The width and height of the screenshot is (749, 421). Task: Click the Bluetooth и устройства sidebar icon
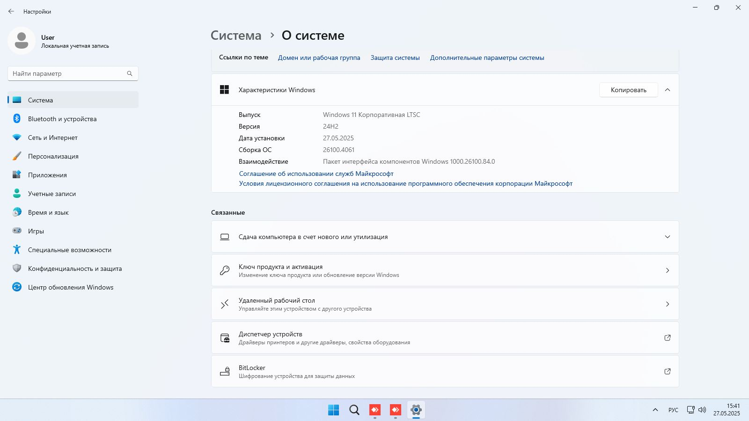pyautogui.click(x=17, y=119)
